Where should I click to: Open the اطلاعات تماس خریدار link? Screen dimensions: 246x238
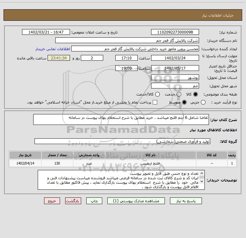pos(53,49)
